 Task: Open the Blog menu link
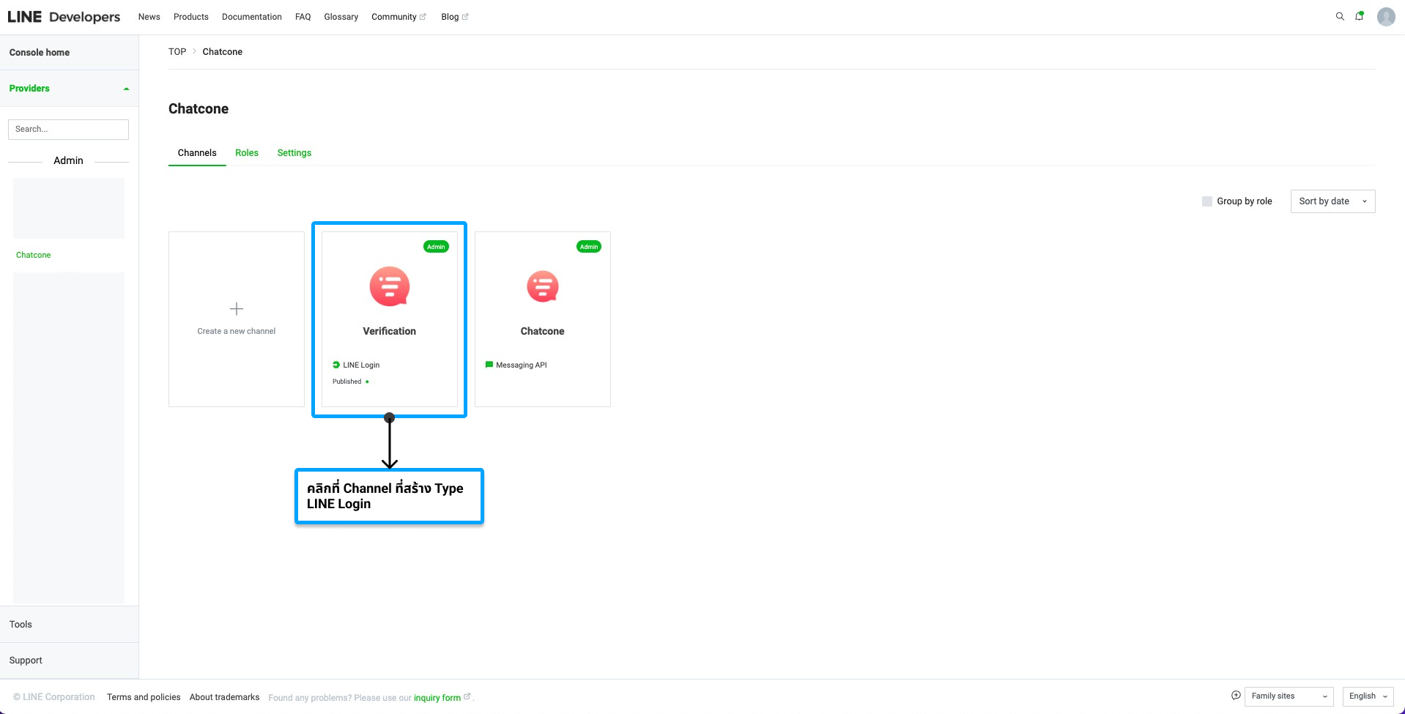coord(450,17)
